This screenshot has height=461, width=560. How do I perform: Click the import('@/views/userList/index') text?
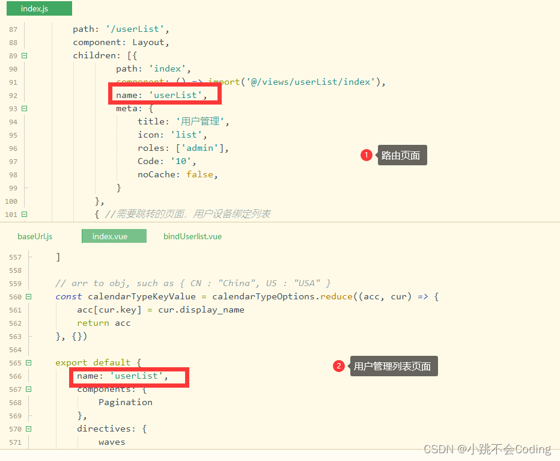(293, 82)
